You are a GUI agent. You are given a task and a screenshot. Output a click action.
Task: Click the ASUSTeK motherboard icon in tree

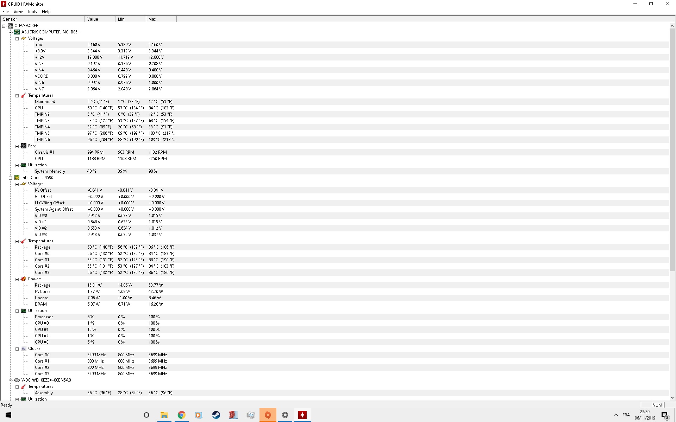(x=17, y=32)
